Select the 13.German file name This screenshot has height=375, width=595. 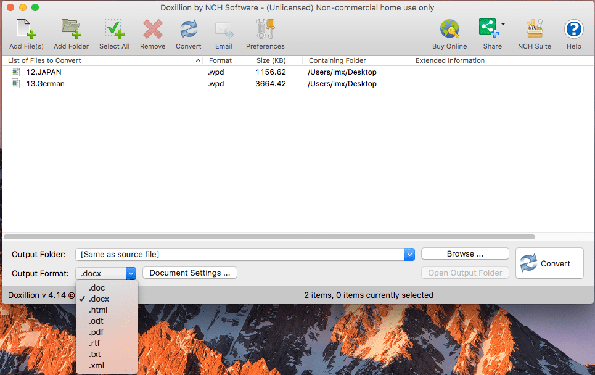point(45,84)
